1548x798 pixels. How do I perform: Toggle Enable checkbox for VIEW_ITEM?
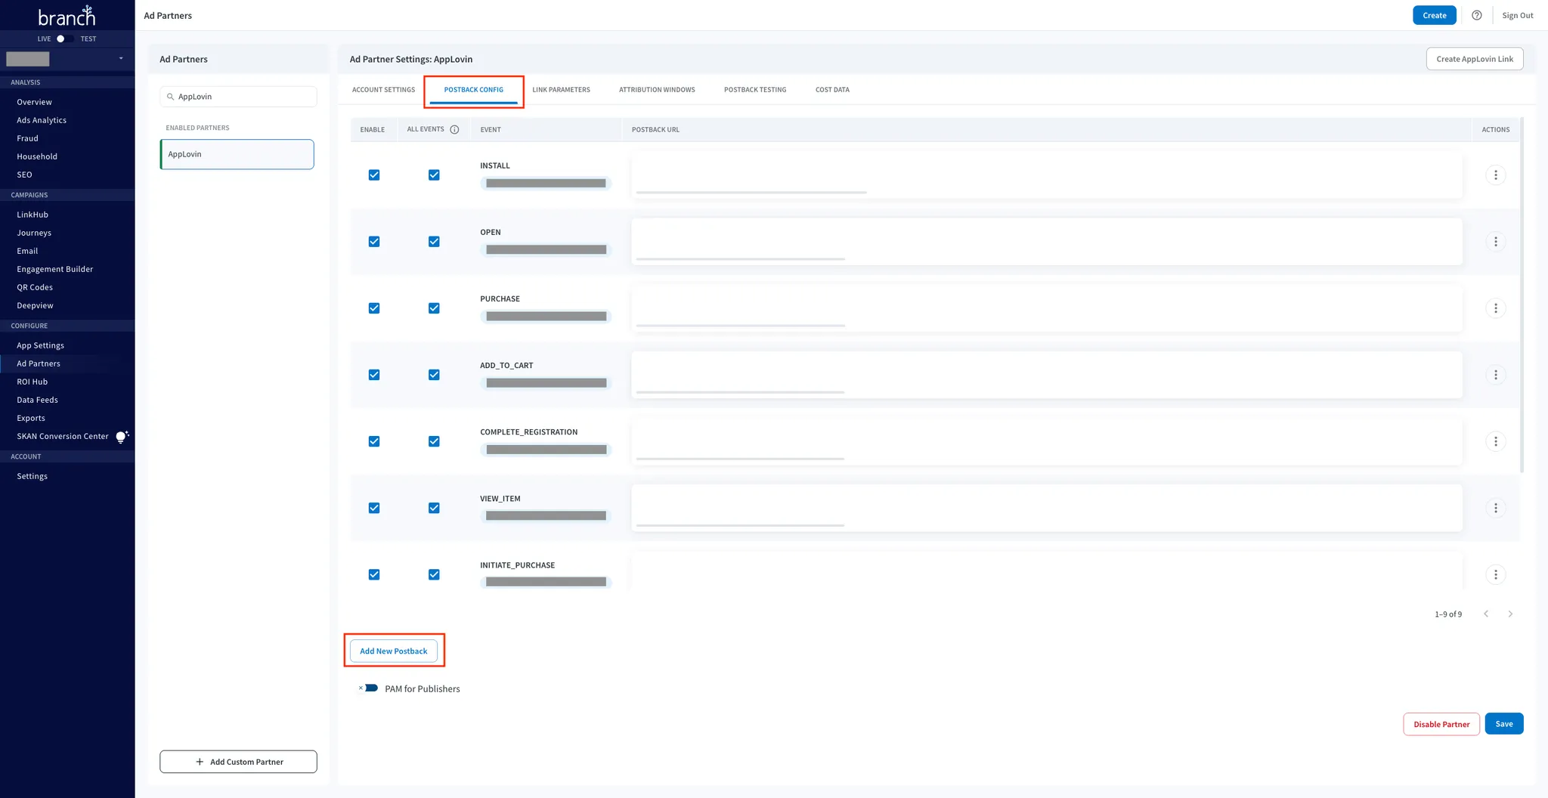coord(374,508)
